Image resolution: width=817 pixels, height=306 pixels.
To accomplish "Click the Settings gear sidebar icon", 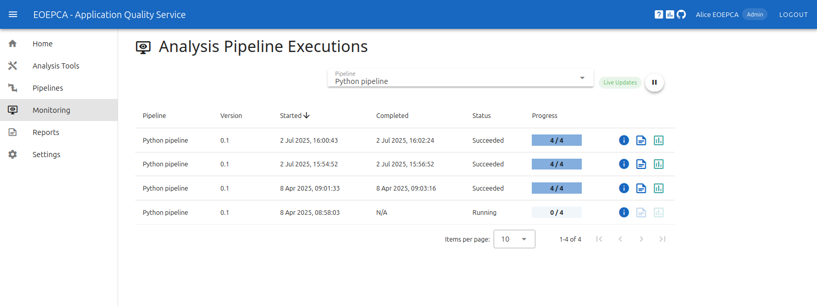I will click(x=13, y=155).
